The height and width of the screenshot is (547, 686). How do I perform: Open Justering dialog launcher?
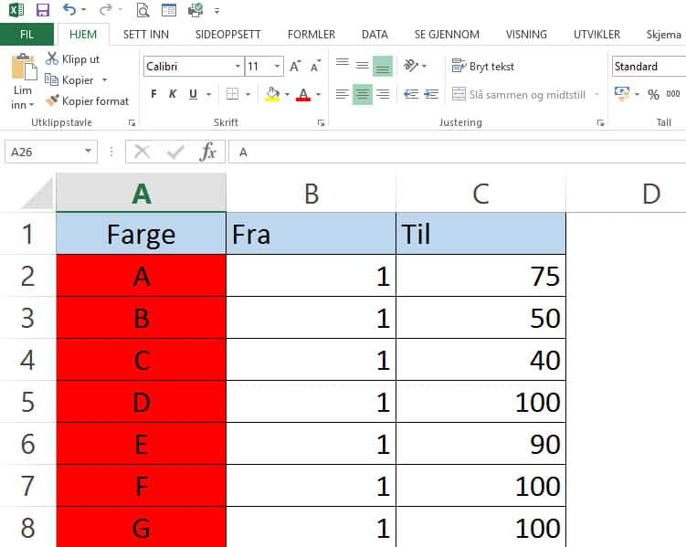tap(601, 123)
